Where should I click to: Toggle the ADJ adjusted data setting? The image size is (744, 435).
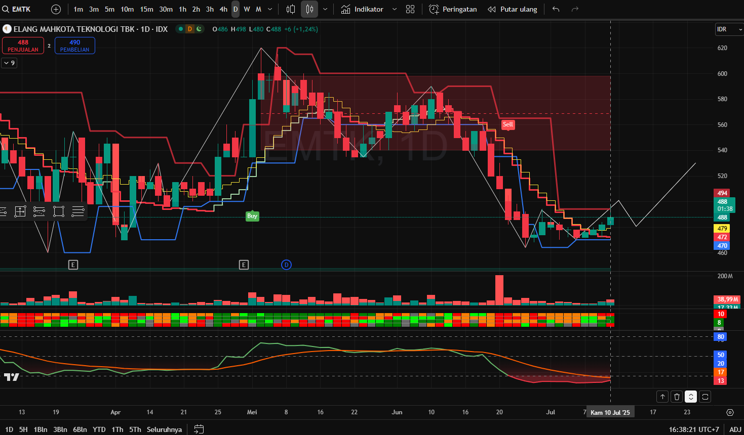(x=735, y=429)
